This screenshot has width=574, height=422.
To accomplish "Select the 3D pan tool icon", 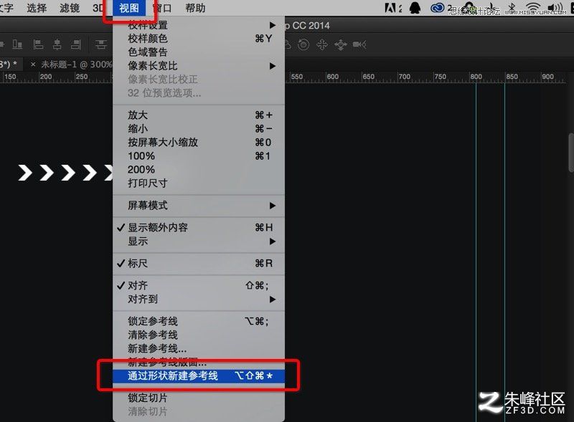I will (x=322, y=44).
